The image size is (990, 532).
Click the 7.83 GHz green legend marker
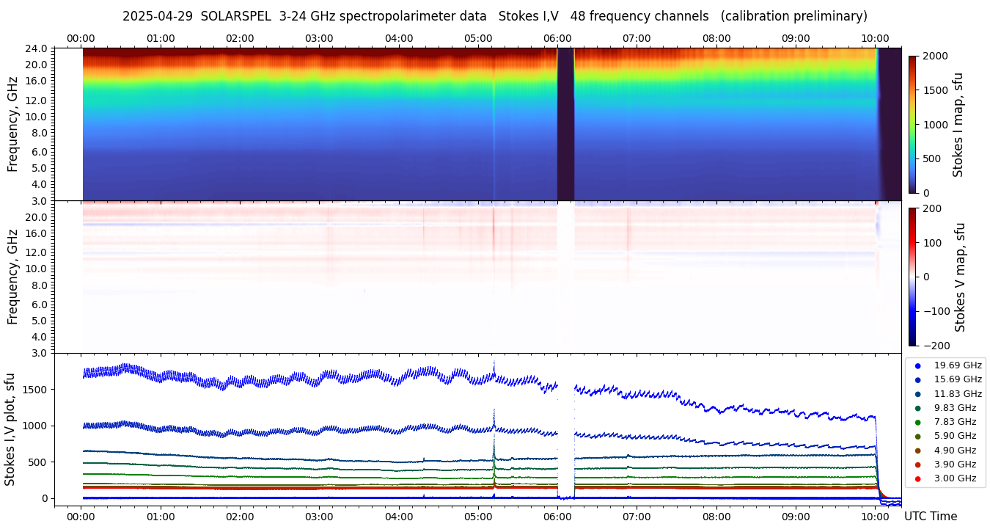coord(917,422)
